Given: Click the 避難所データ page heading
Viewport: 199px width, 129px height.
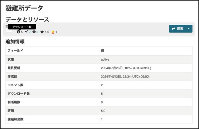Looking at the screenshot, I should point(24,8).
